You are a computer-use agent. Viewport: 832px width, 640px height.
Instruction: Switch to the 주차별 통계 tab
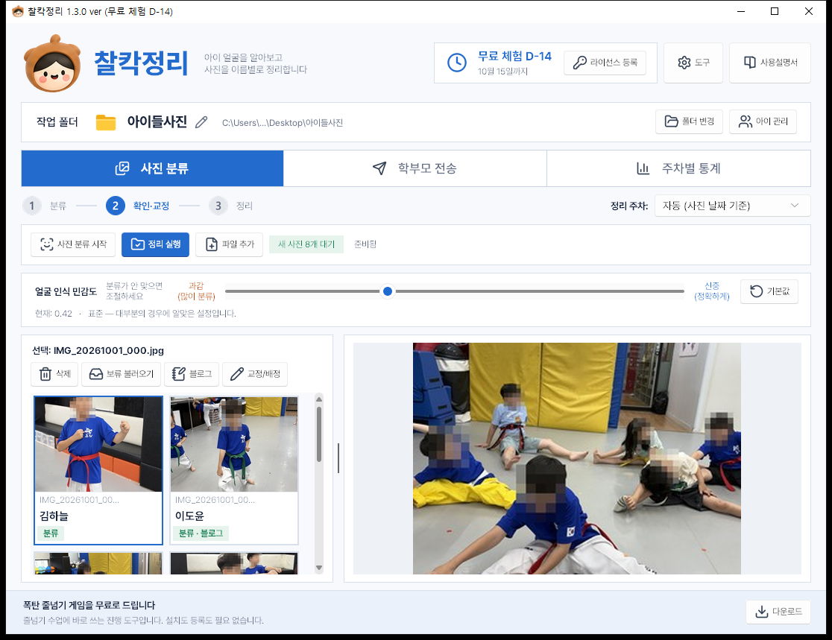click(678, 168)
